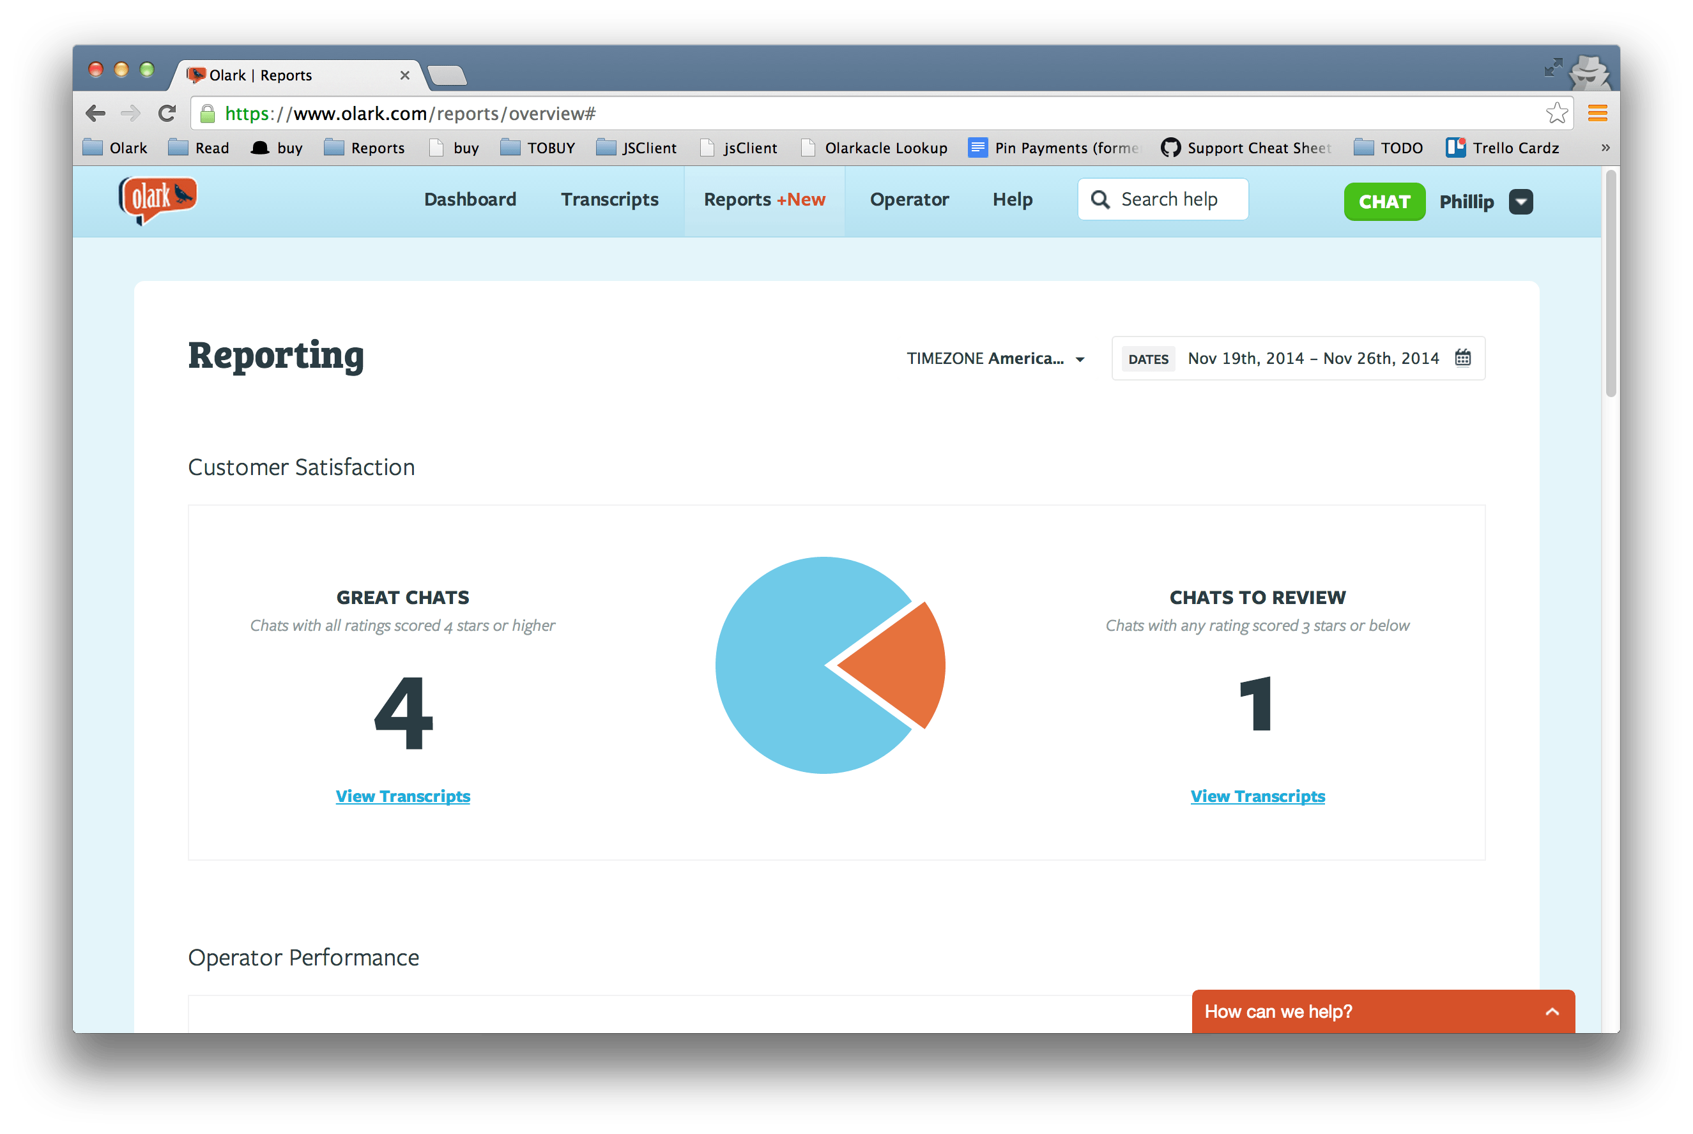
Task: Click the search magnifier icon
Action: (1099, 200)
